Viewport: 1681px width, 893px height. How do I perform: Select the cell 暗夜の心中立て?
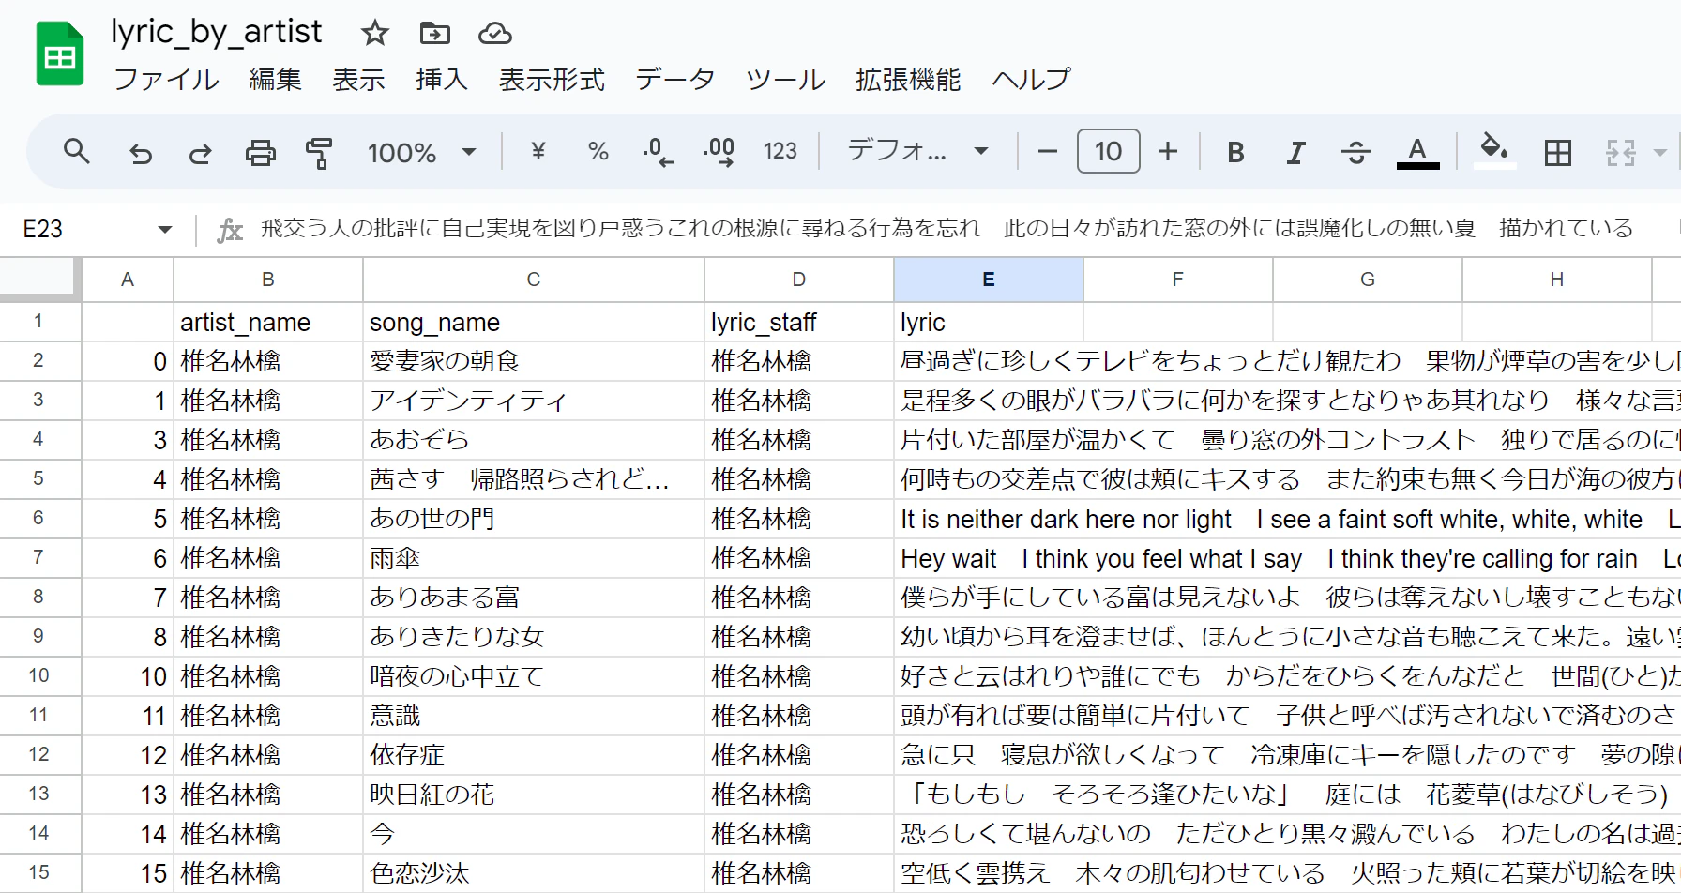[534, 676]
